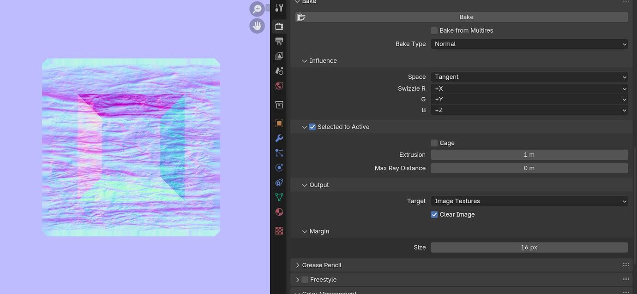Open Modifiers wrench tab
Screen dimensions: 637x294
point(279,138)
